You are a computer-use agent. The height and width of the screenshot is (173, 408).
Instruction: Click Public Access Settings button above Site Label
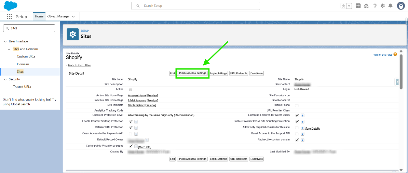point(193,73)
